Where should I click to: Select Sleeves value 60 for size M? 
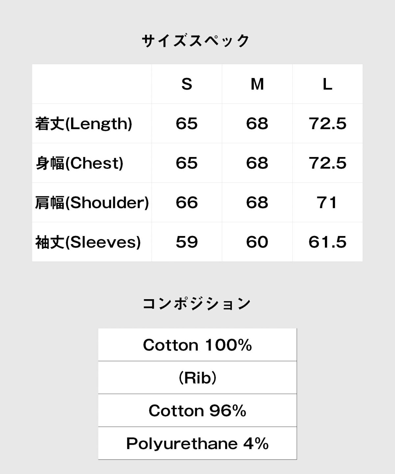[x=257, y=242]
